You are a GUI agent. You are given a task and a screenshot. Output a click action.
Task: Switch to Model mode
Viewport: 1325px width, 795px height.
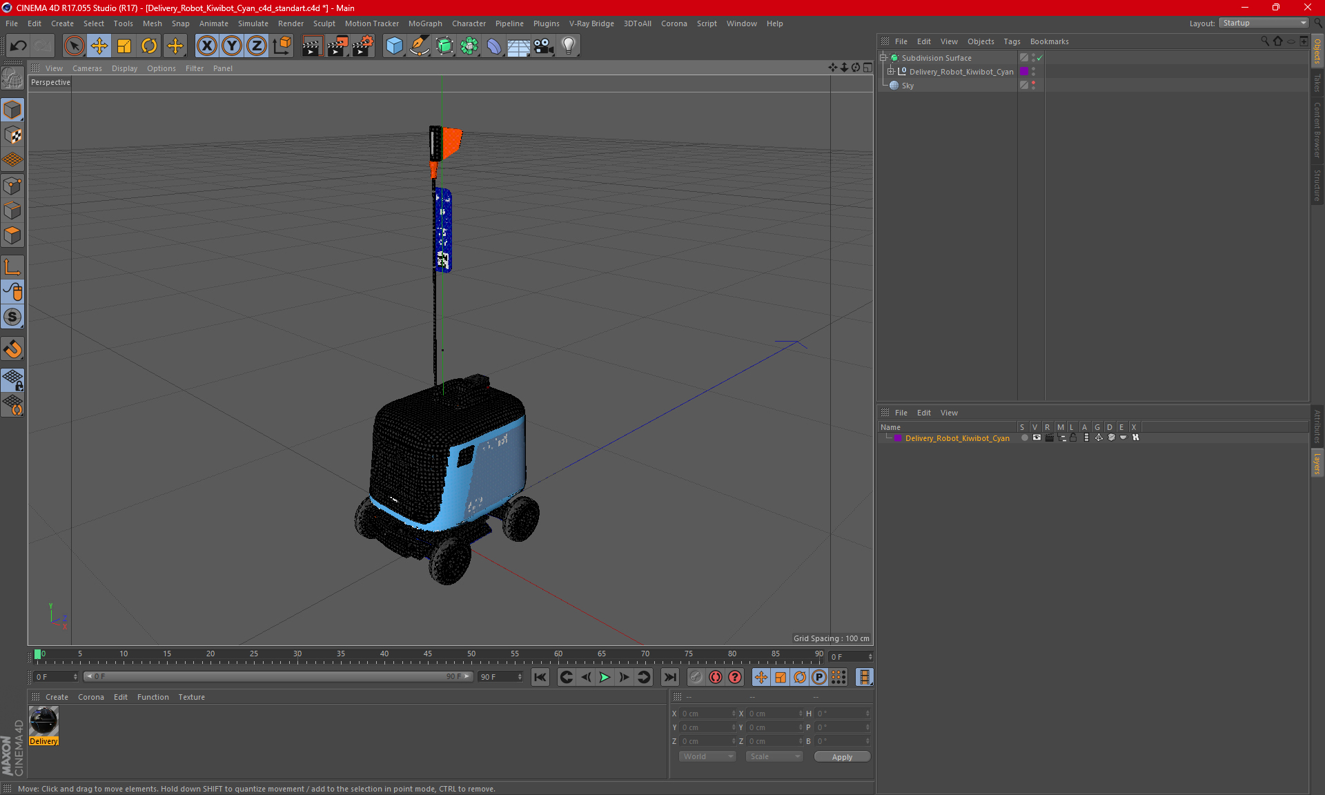click(x=12, y=110)
